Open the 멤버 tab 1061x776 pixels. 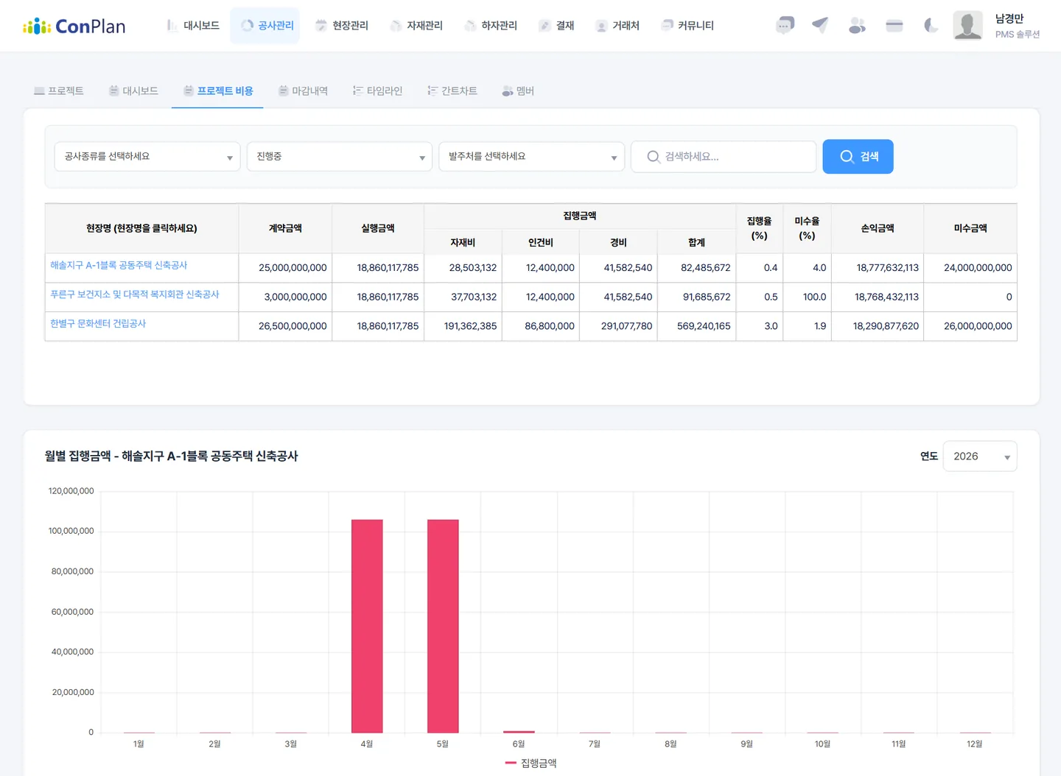tap(518, 91)
